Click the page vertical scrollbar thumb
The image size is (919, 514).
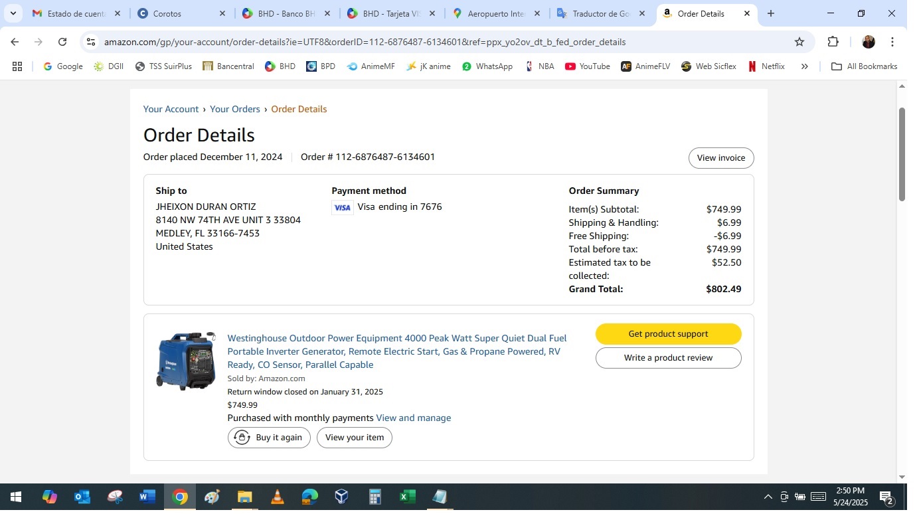click(902, 153)
